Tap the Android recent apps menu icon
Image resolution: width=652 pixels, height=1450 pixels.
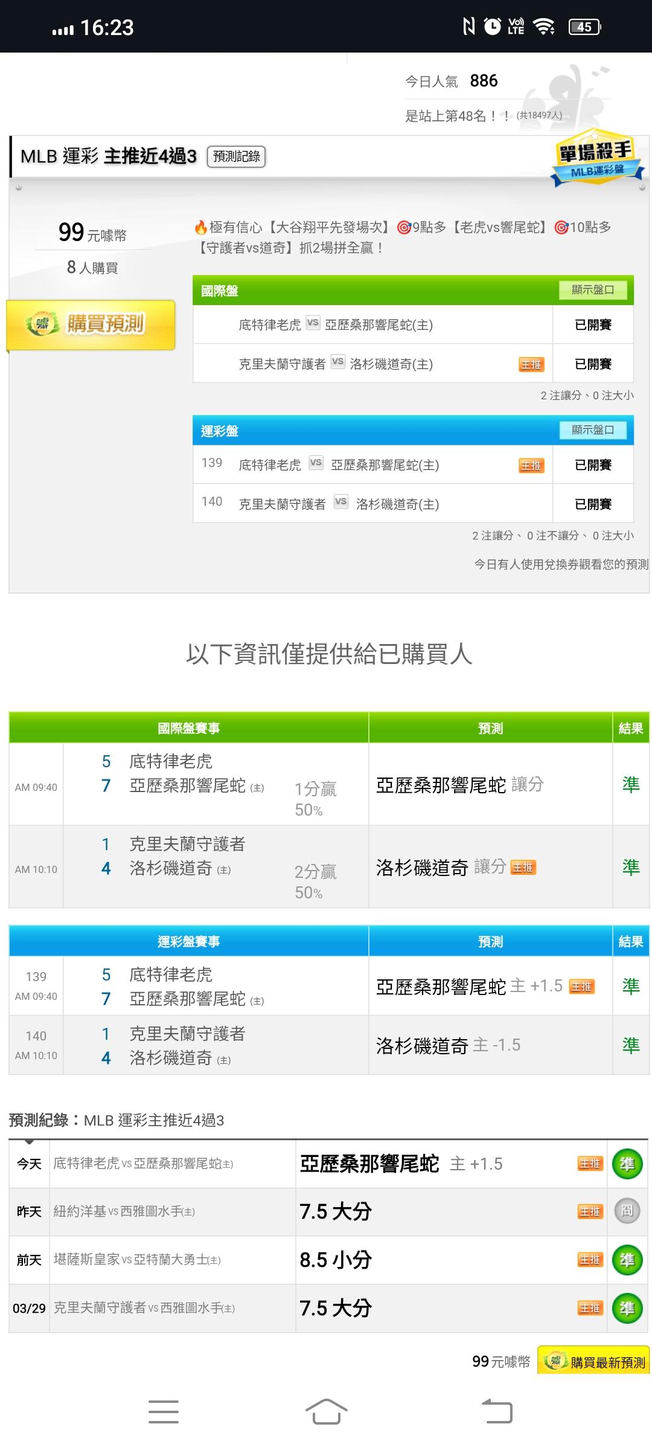point(164,1412)
